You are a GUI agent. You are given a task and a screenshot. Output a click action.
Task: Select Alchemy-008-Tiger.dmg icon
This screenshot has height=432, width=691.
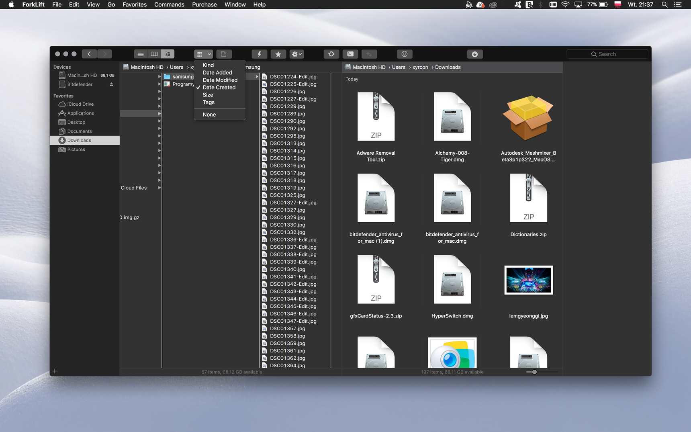[452, 117]
